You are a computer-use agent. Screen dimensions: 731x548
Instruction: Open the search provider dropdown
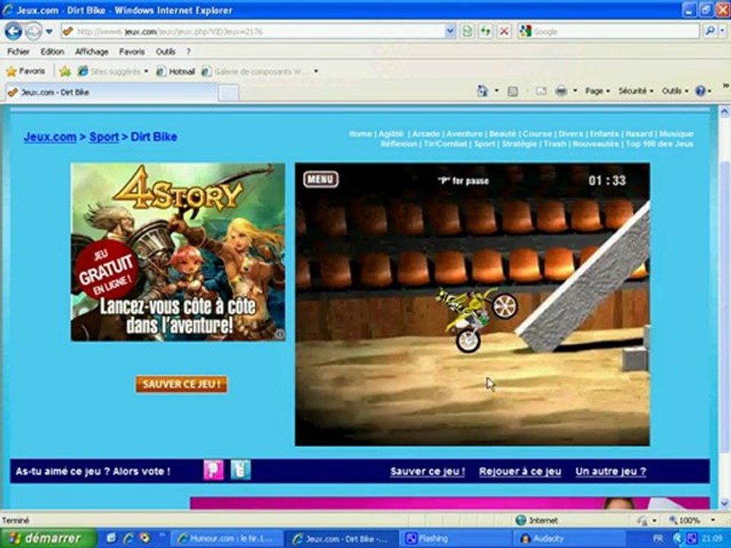723,32
